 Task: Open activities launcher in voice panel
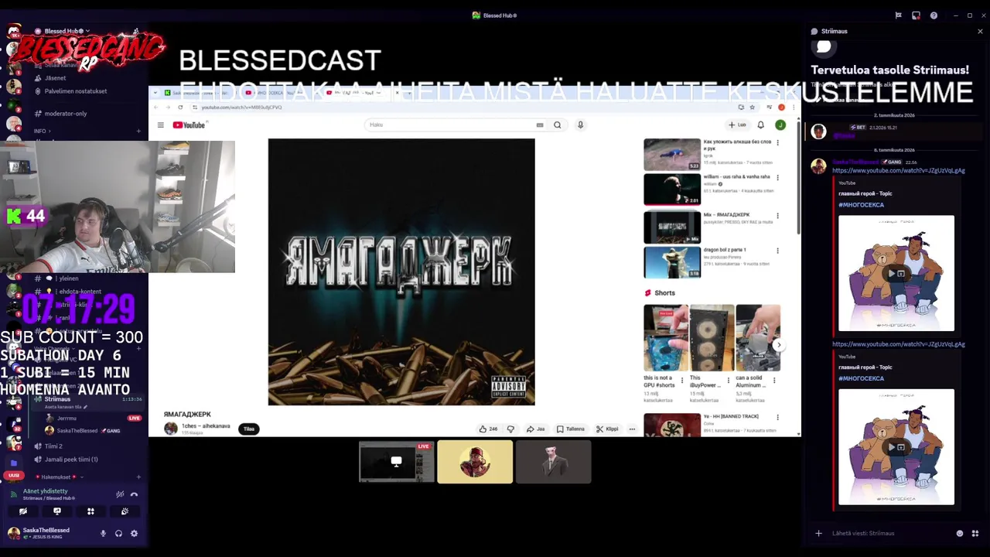coord(90,511)
